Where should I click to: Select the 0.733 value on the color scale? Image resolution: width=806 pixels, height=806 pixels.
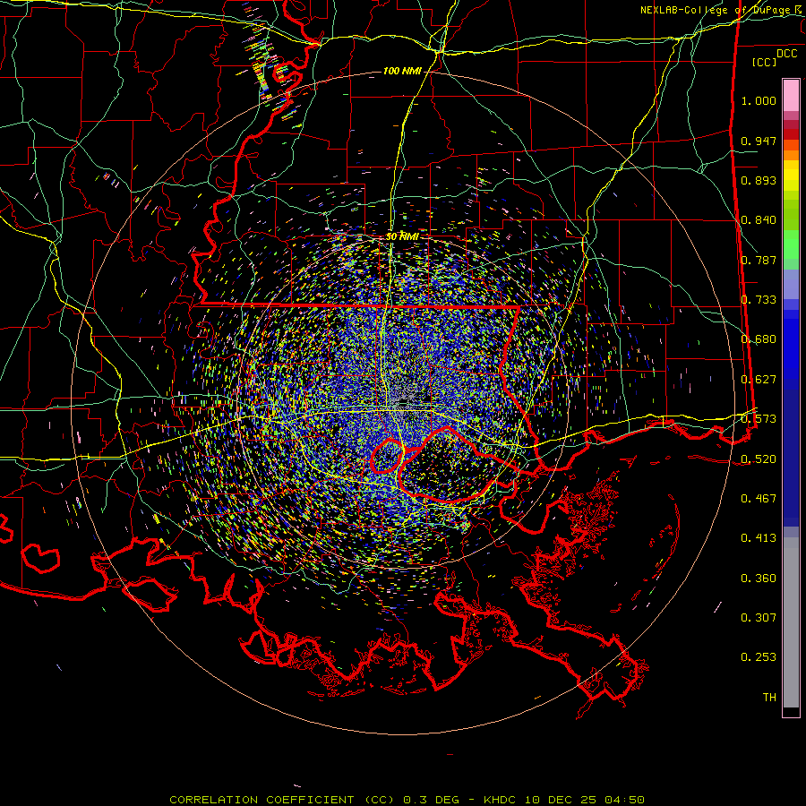(x=759, y=300)
